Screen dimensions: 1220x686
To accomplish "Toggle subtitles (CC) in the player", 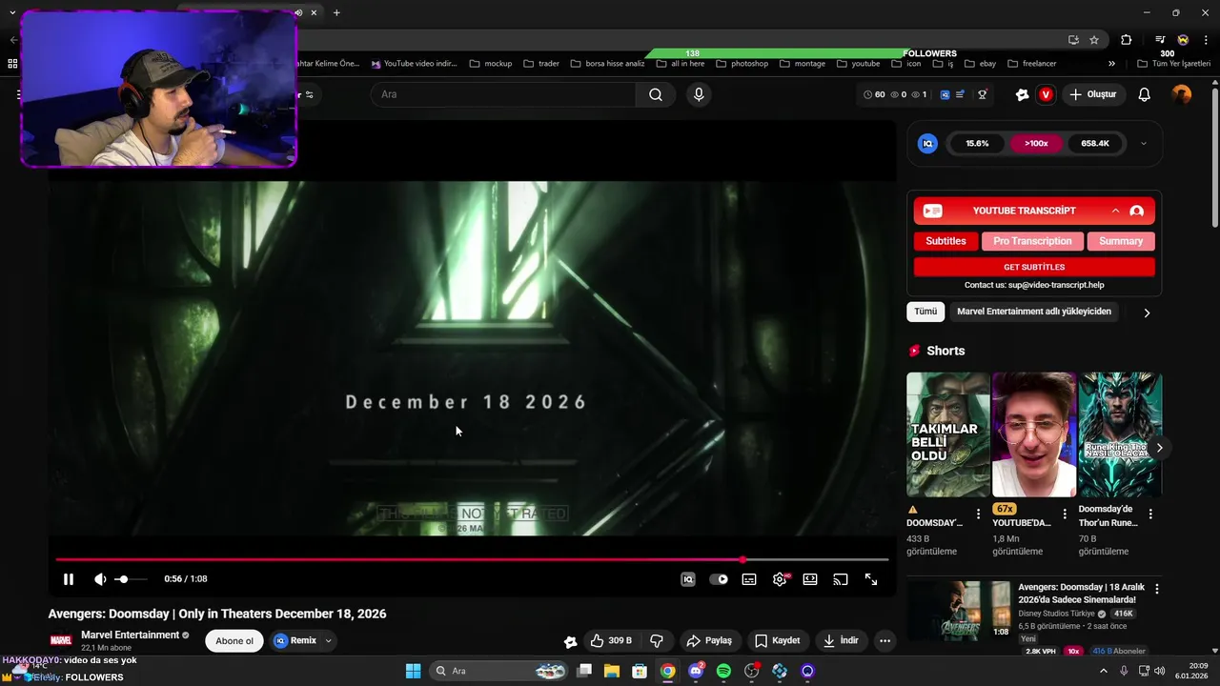I will click(x=749, y=579).
